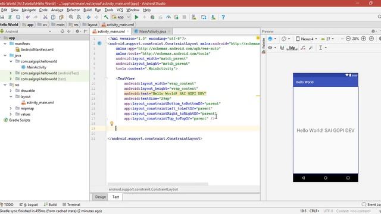Click the editor horizontal scrollbar

click(x=158, y=184)
